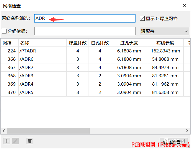Select the /ADR6 net row

click(95, 59)
